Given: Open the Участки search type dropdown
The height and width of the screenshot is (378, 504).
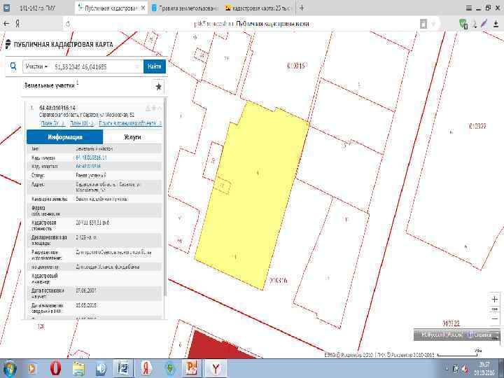Looking at the screenshot, I should coord(36,66).
